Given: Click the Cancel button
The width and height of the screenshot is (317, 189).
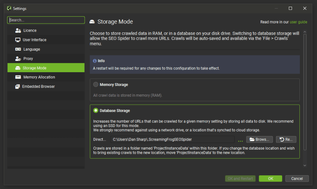Looking at the screenshot, I should tap(297, 179).
